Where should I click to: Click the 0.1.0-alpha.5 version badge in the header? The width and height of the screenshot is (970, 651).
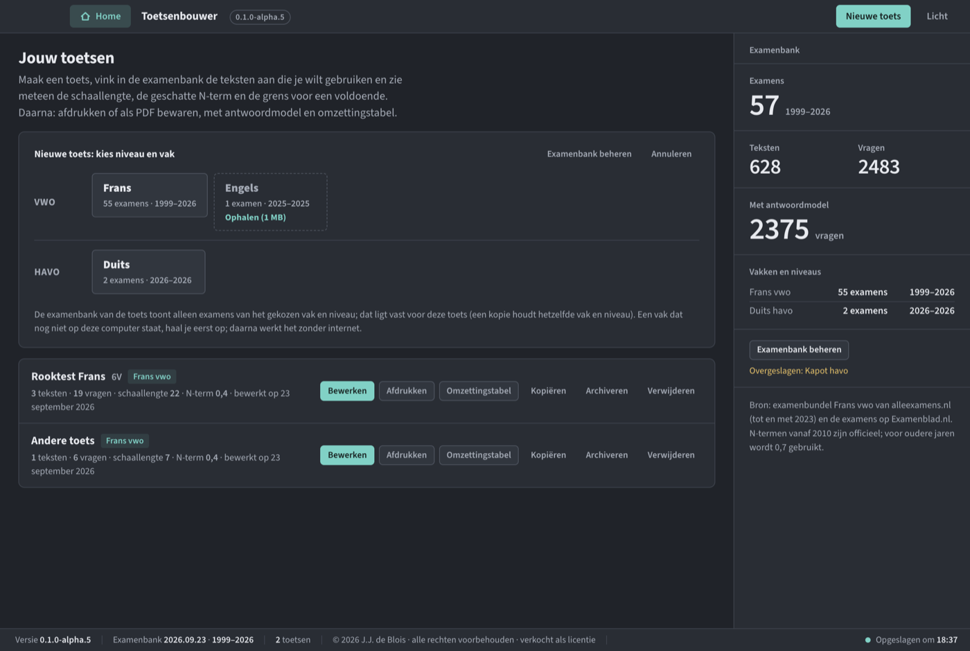click(x=260, y=17)
